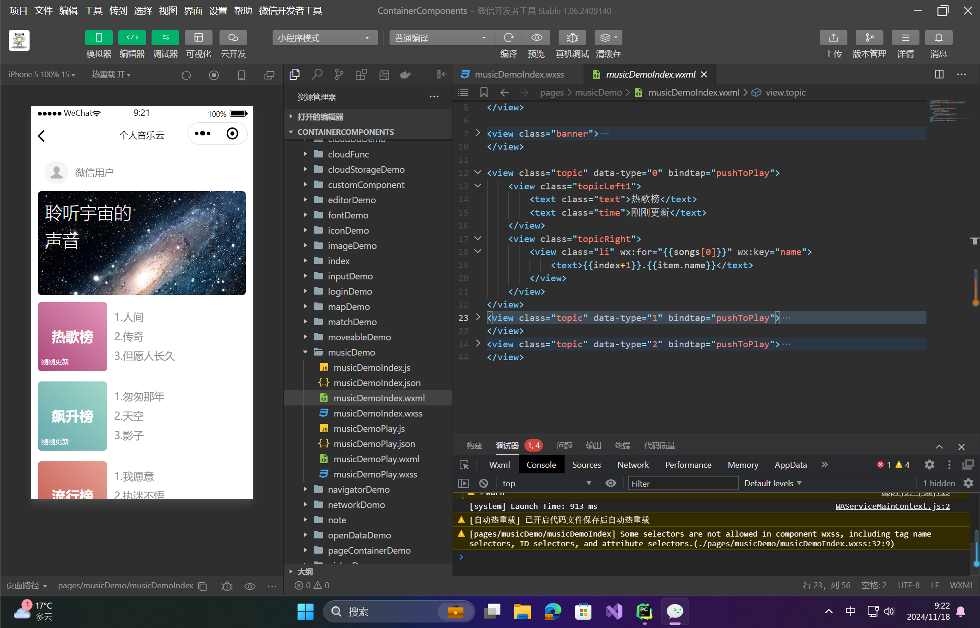This screenshot has height=628, width=980.
Task: Toggle the preview (预览) eye icon
Action: click(x=536, y=38)
